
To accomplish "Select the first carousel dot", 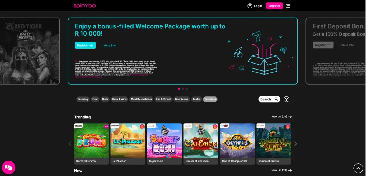I will 179,89.
